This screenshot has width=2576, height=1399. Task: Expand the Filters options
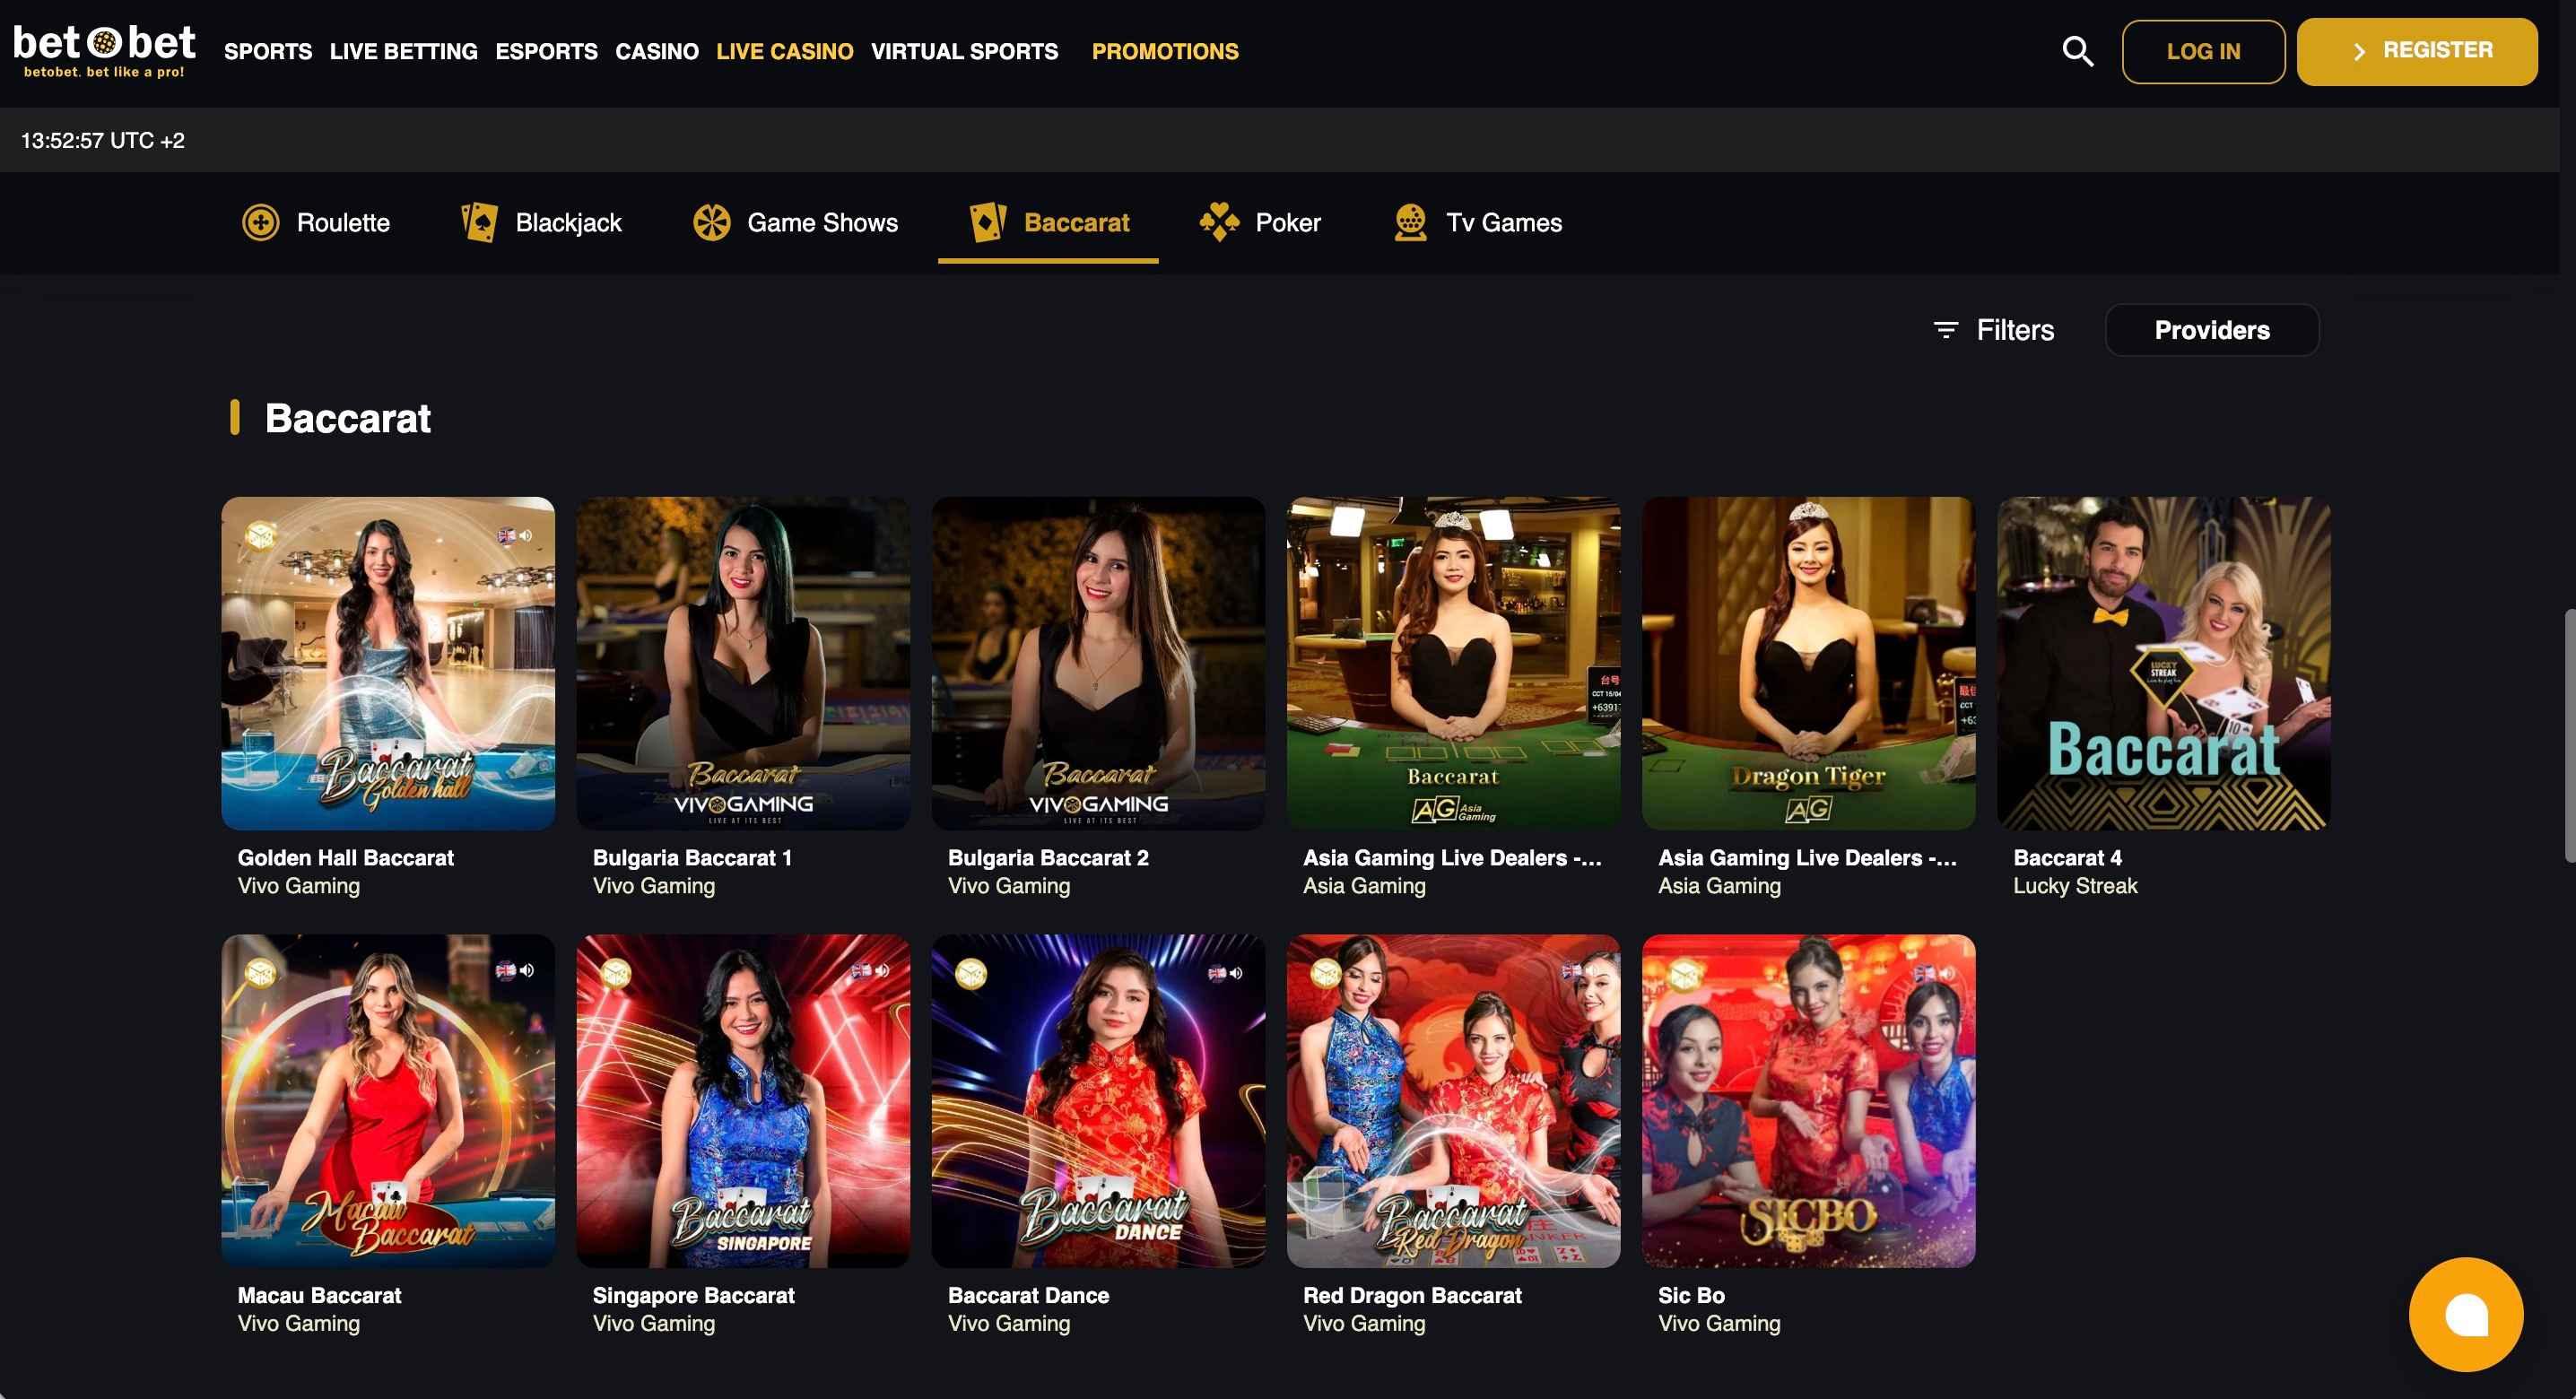click(x=1993, y=330)
